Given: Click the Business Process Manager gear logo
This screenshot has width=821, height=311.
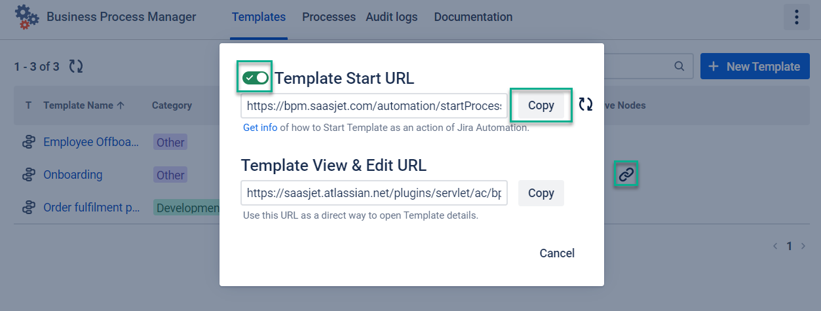Looking at the screenshot, I should click(26, 17).
